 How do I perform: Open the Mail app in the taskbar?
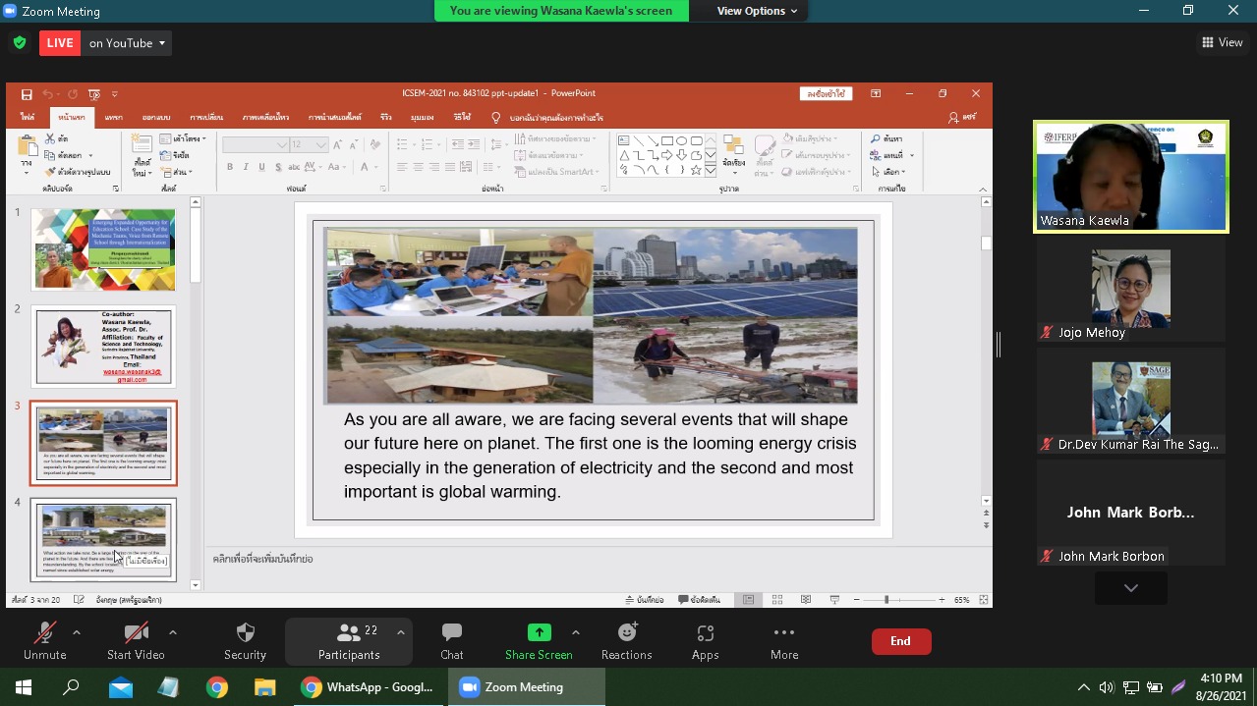click(x=121, y=687)
